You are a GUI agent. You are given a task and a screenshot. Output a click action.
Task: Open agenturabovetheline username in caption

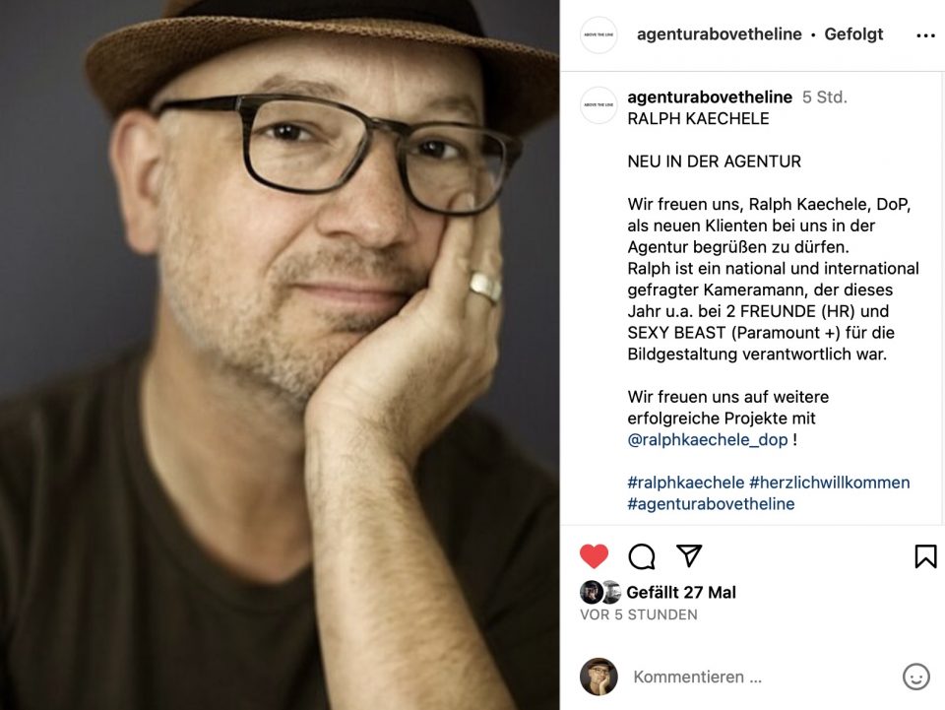tap(710, 97)
